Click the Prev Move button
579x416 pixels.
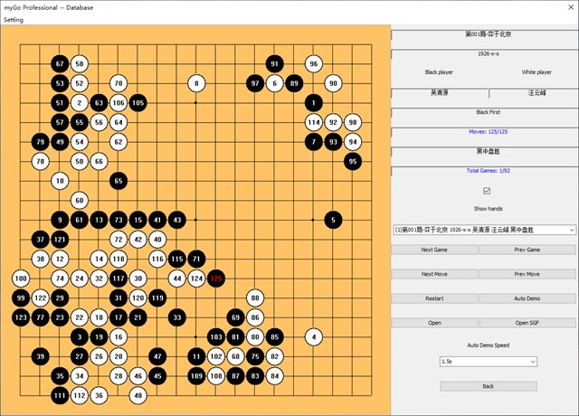pos(527,274)
